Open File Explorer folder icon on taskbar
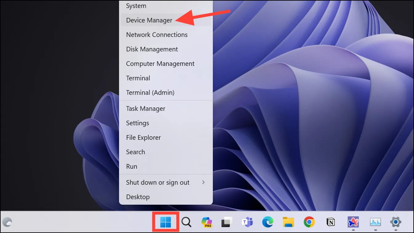Image resolution: width=414 pixels, height=233 pixels. tap(289, 222)
